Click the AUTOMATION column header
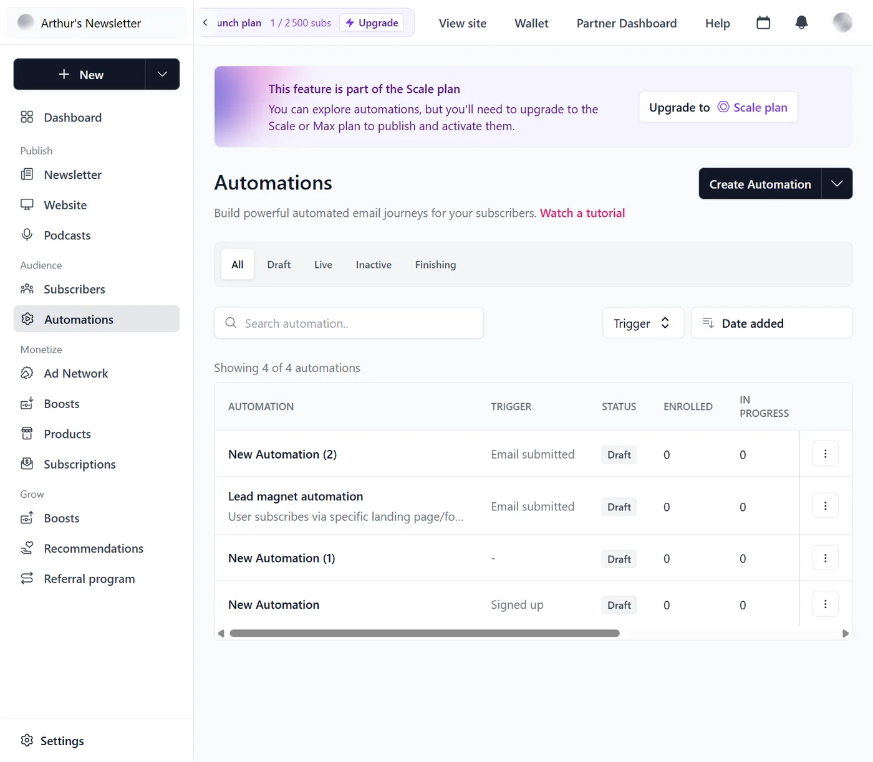 [x=261, y=406]
